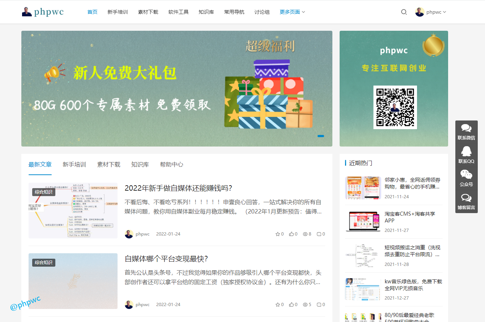
Task: Open the phpwc user avatar in header
Action: (x=420, y=12)
